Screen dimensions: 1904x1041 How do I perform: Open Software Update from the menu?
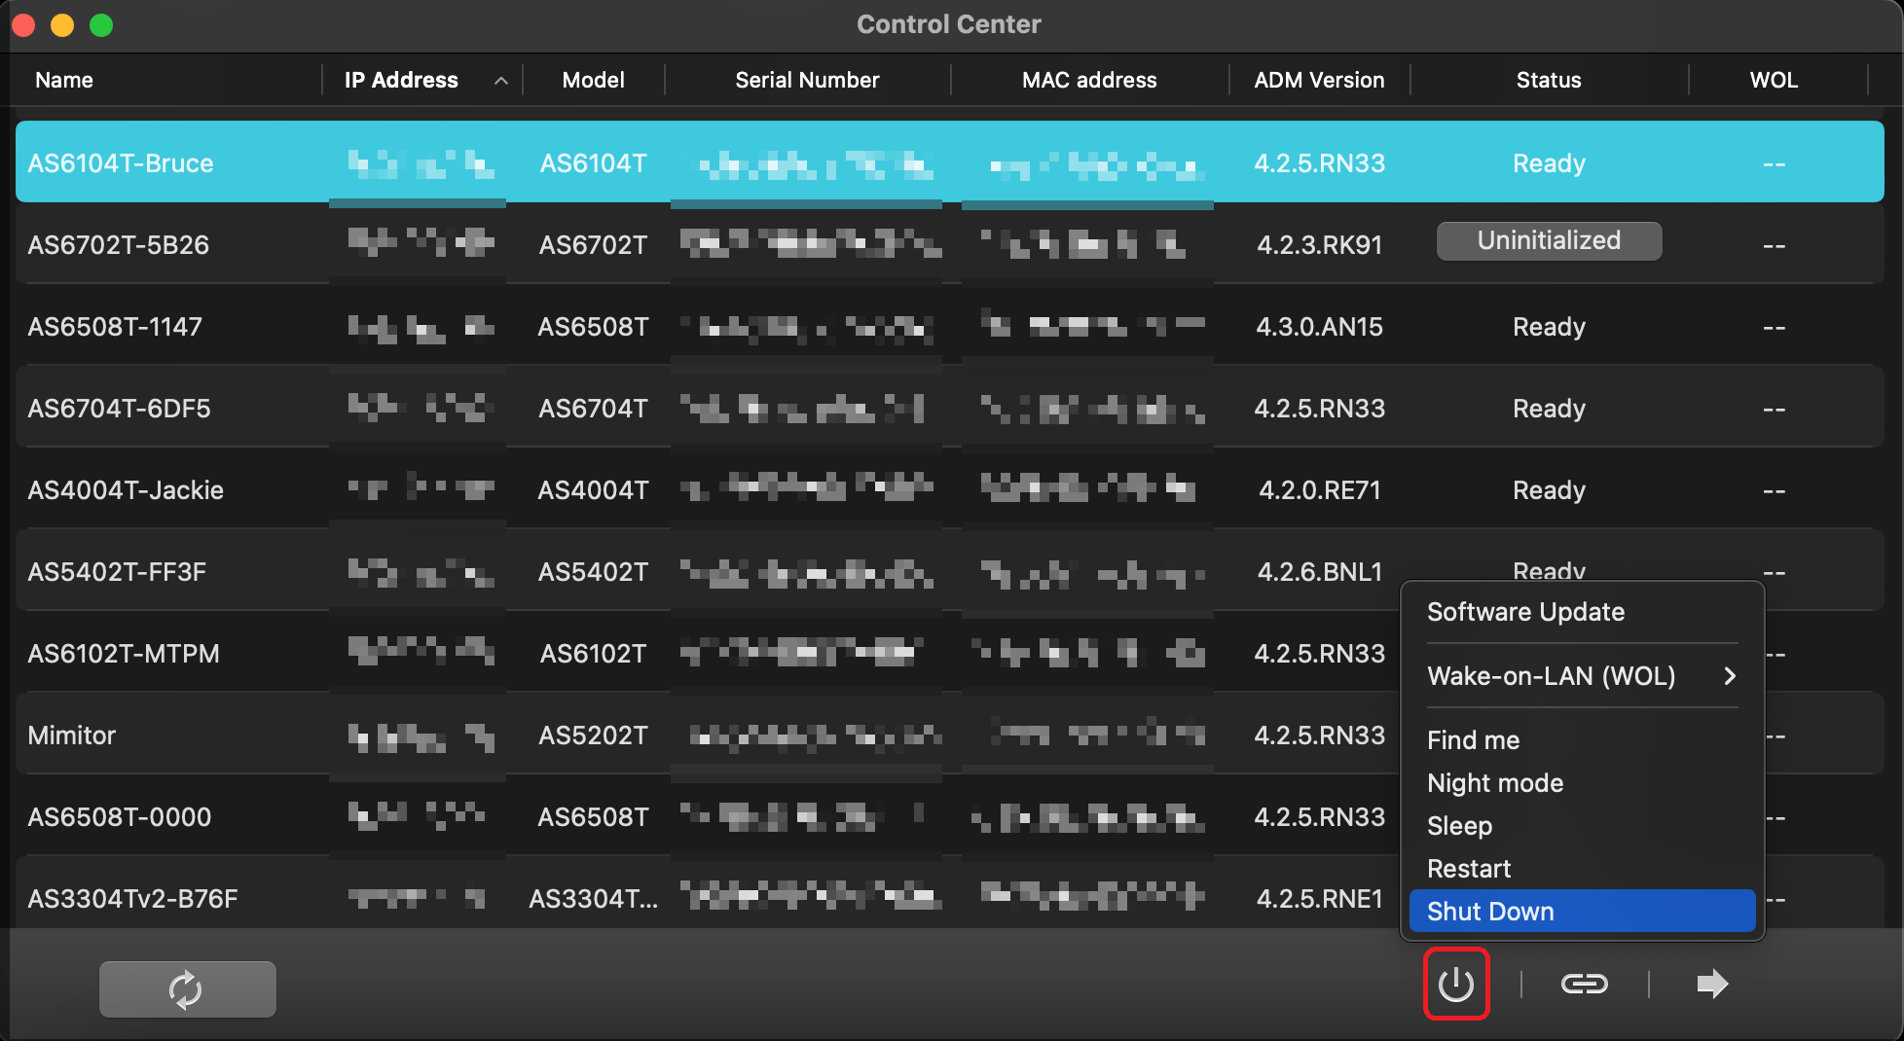(1525, 612)
